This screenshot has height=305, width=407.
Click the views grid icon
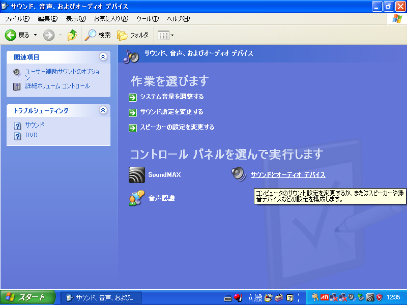[163, 35]
